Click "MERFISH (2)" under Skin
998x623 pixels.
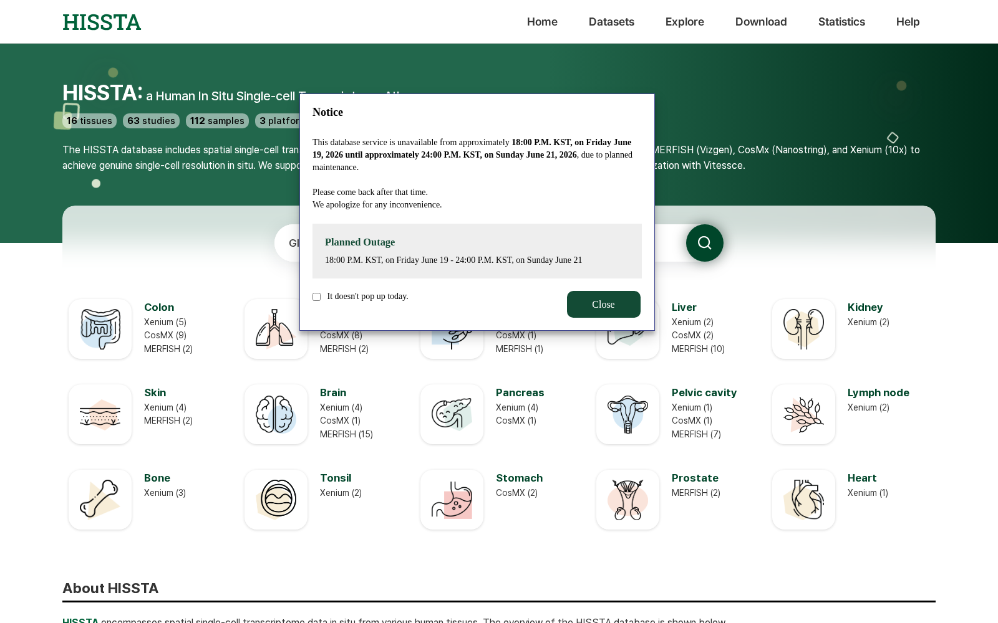click(x=168, y=421)
